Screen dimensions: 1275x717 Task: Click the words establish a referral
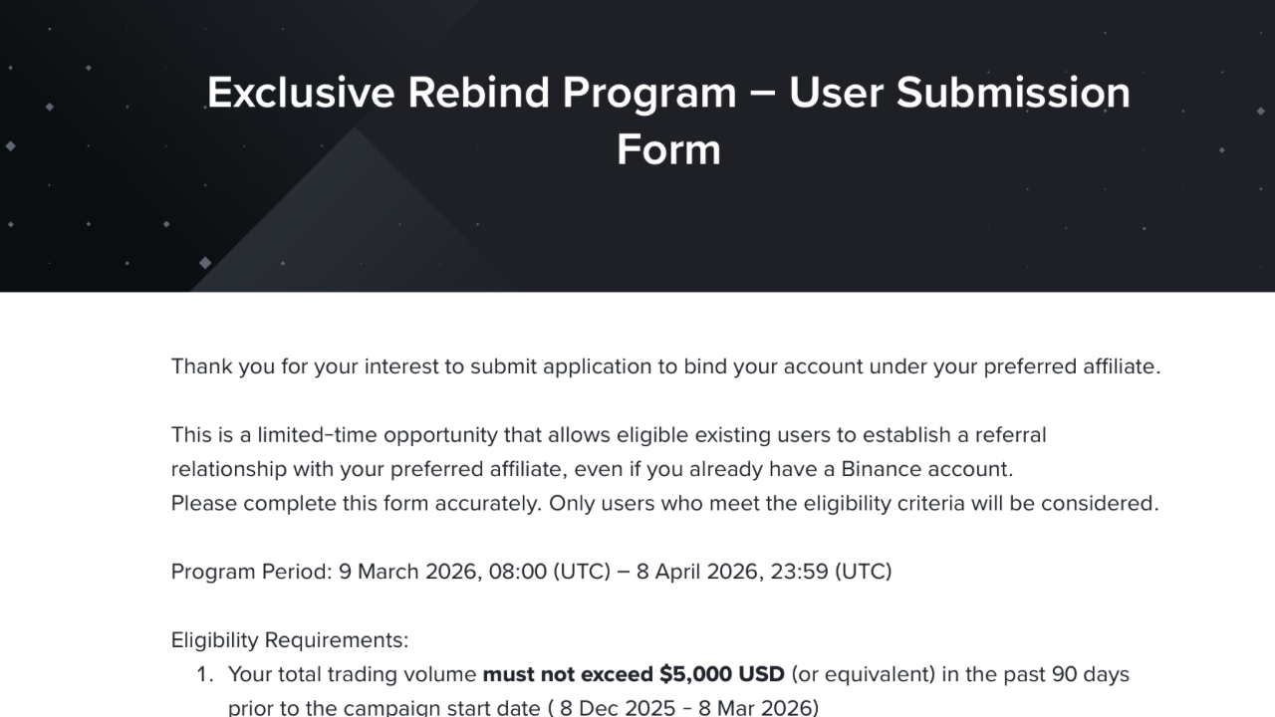954,435
